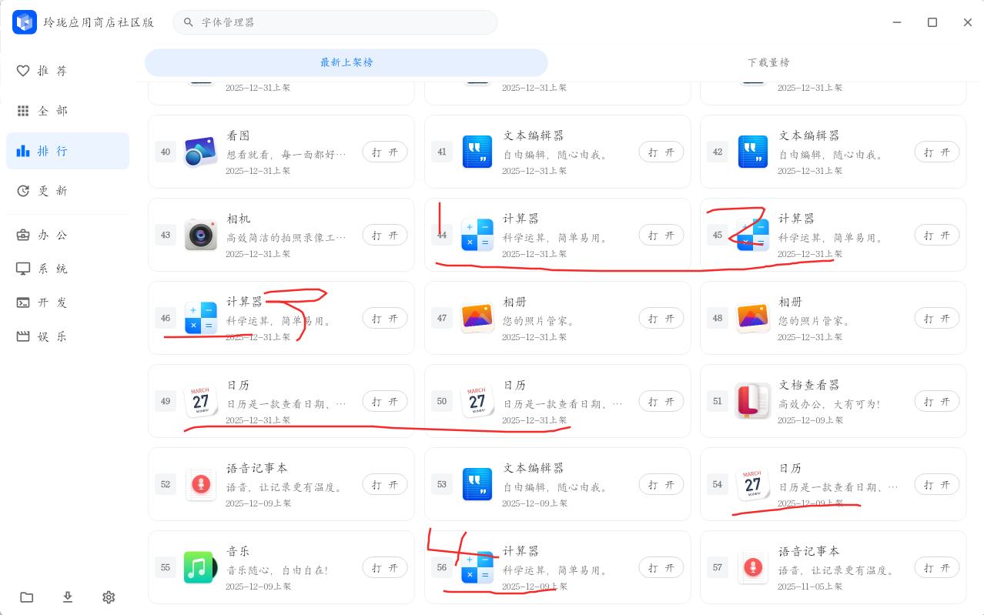Click 打开 button for rank 53 文本编辑器
The width and height of the screenshot is (984, 615).
(x=661, y=484)
